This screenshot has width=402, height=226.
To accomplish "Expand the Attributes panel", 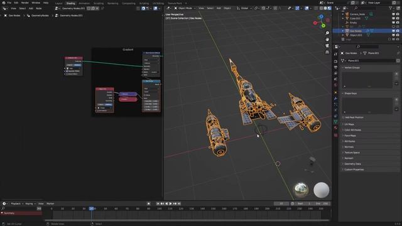I will [350, 141].
